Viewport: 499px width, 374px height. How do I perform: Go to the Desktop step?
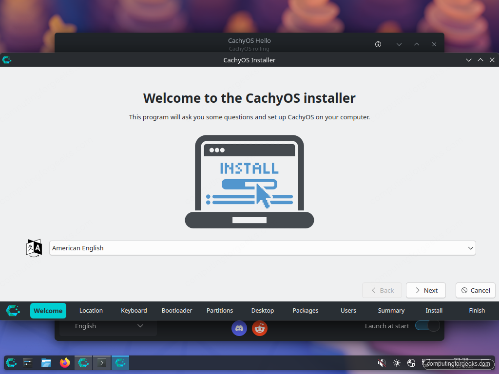click(263, 311)
